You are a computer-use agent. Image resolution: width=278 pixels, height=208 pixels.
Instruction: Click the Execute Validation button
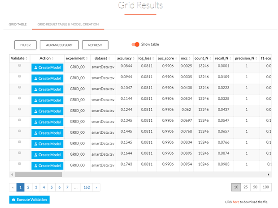pyautogui.click(x=29, y=200)
